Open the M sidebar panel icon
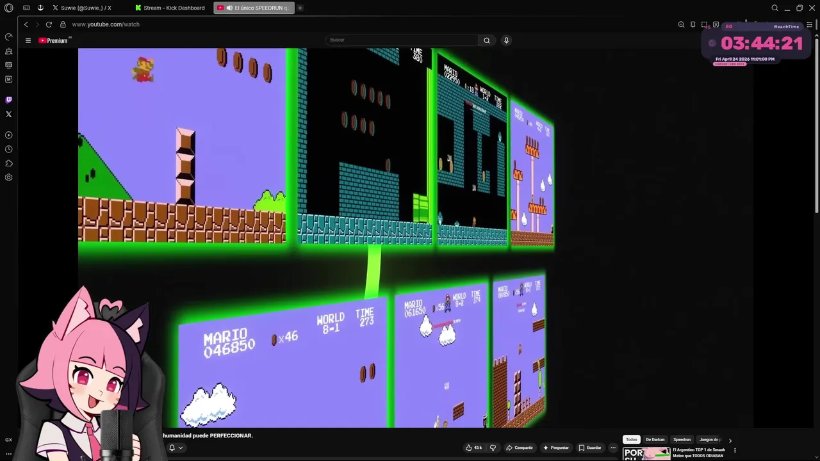820x461 pixels. tap(8, 79)
